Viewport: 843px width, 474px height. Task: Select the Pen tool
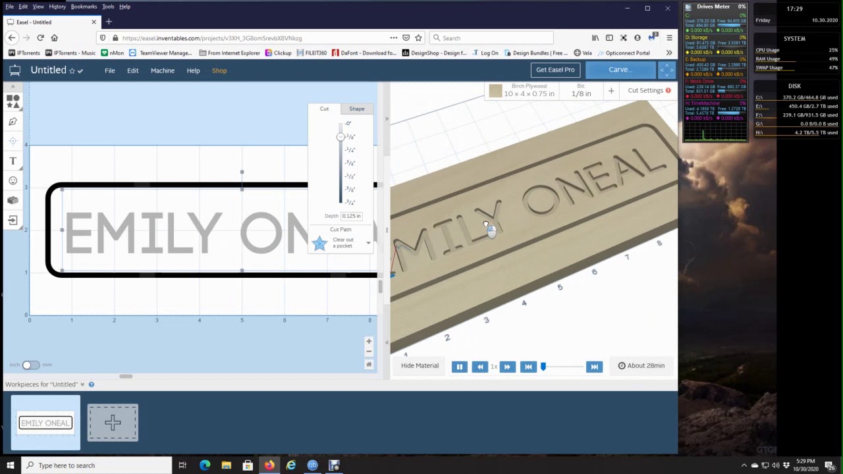pyautogui.click(x=13, y=121)
